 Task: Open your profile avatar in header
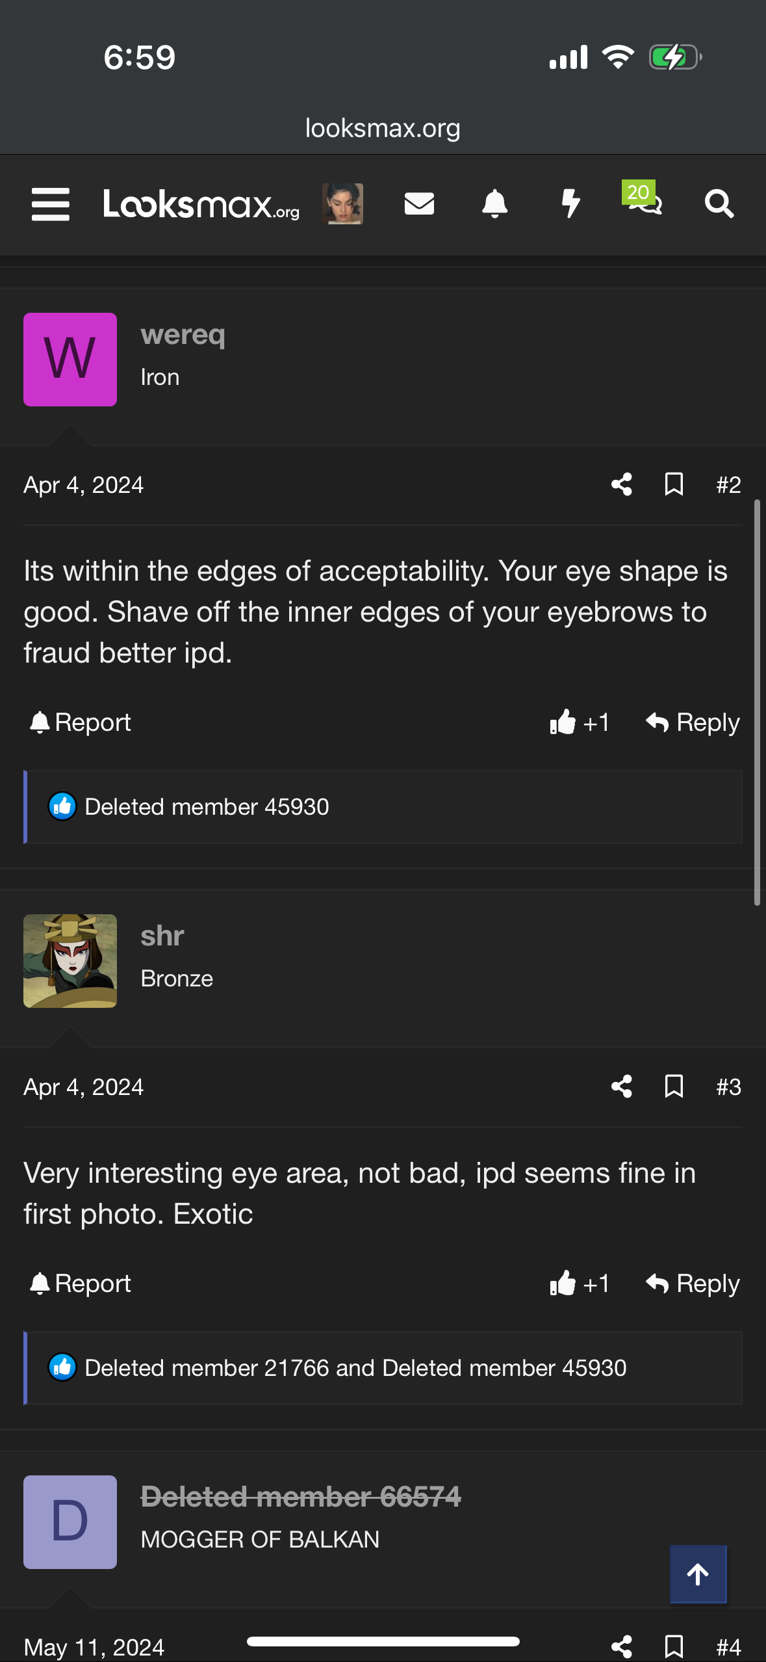coord(342,204)
